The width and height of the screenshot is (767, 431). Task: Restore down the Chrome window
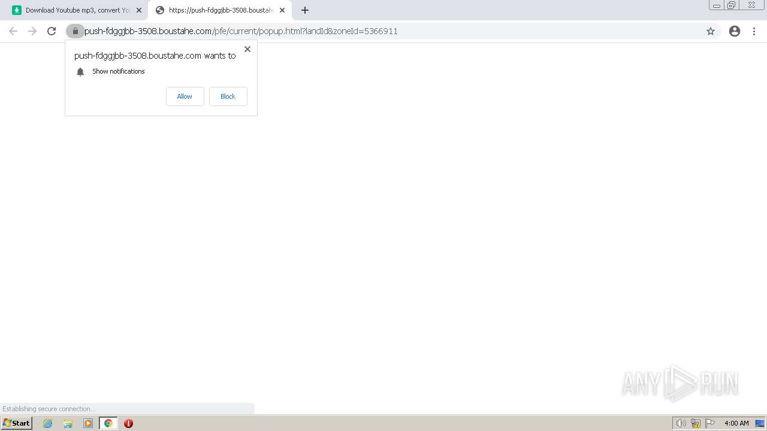[x=732, y=5]
